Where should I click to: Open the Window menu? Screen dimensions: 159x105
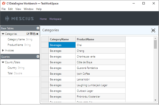tap(29, 9)
